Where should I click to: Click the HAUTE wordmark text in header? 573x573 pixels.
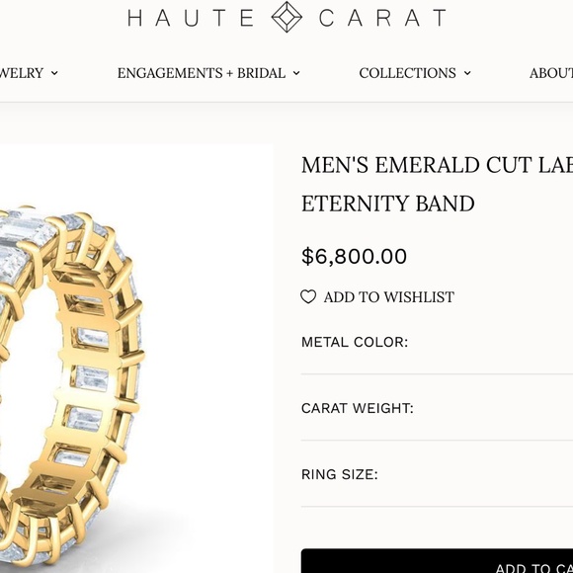(x=191, y=18)
